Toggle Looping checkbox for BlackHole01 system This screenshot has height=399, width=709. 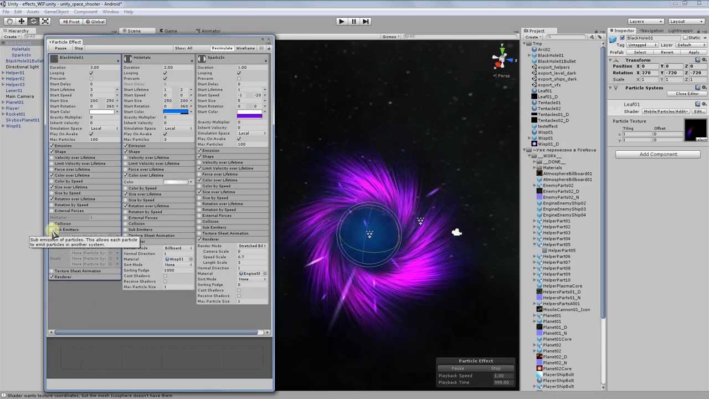91,73
